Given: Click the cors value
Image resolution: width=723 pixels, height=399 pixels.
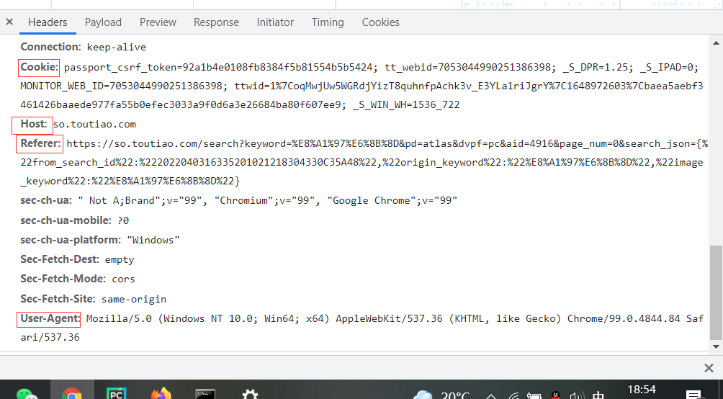Looking at the screenshot, I should 123,279.
